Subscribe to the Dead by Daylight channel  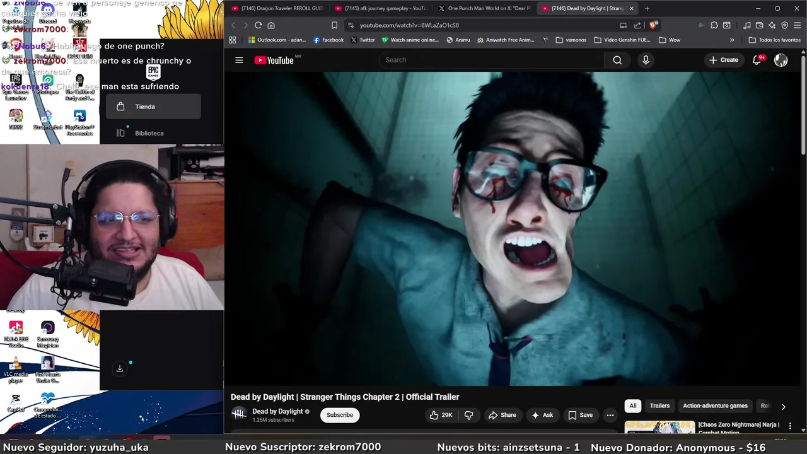[340, 415]
